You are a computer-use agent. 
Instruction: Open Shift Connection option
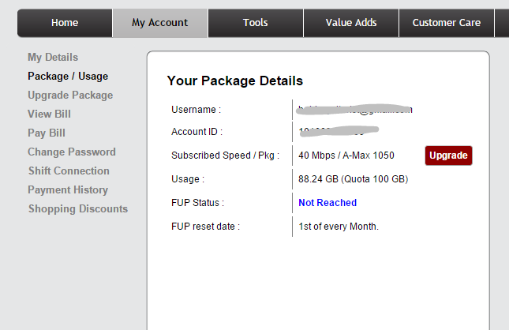pyautogui.click(x=69, y=171)
